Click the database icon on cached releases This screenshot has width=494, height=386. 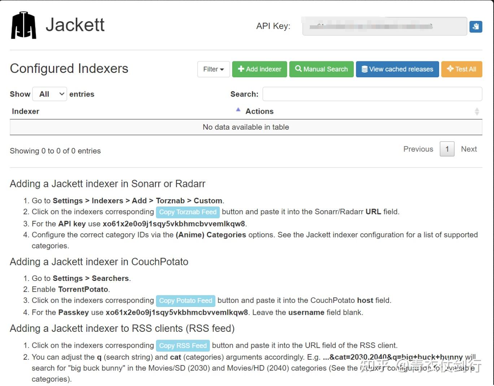[x=364, y=69]
